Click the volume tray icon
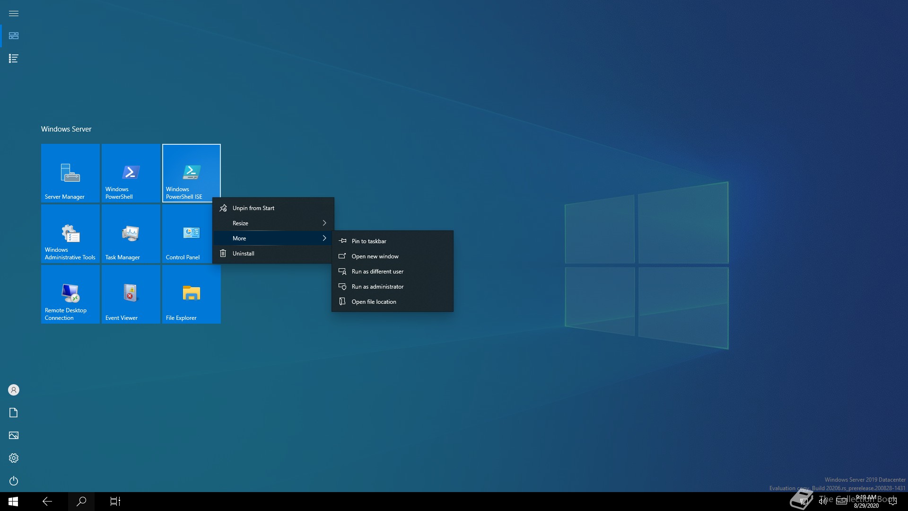This screenshot has height=511, width=908. 823,502
